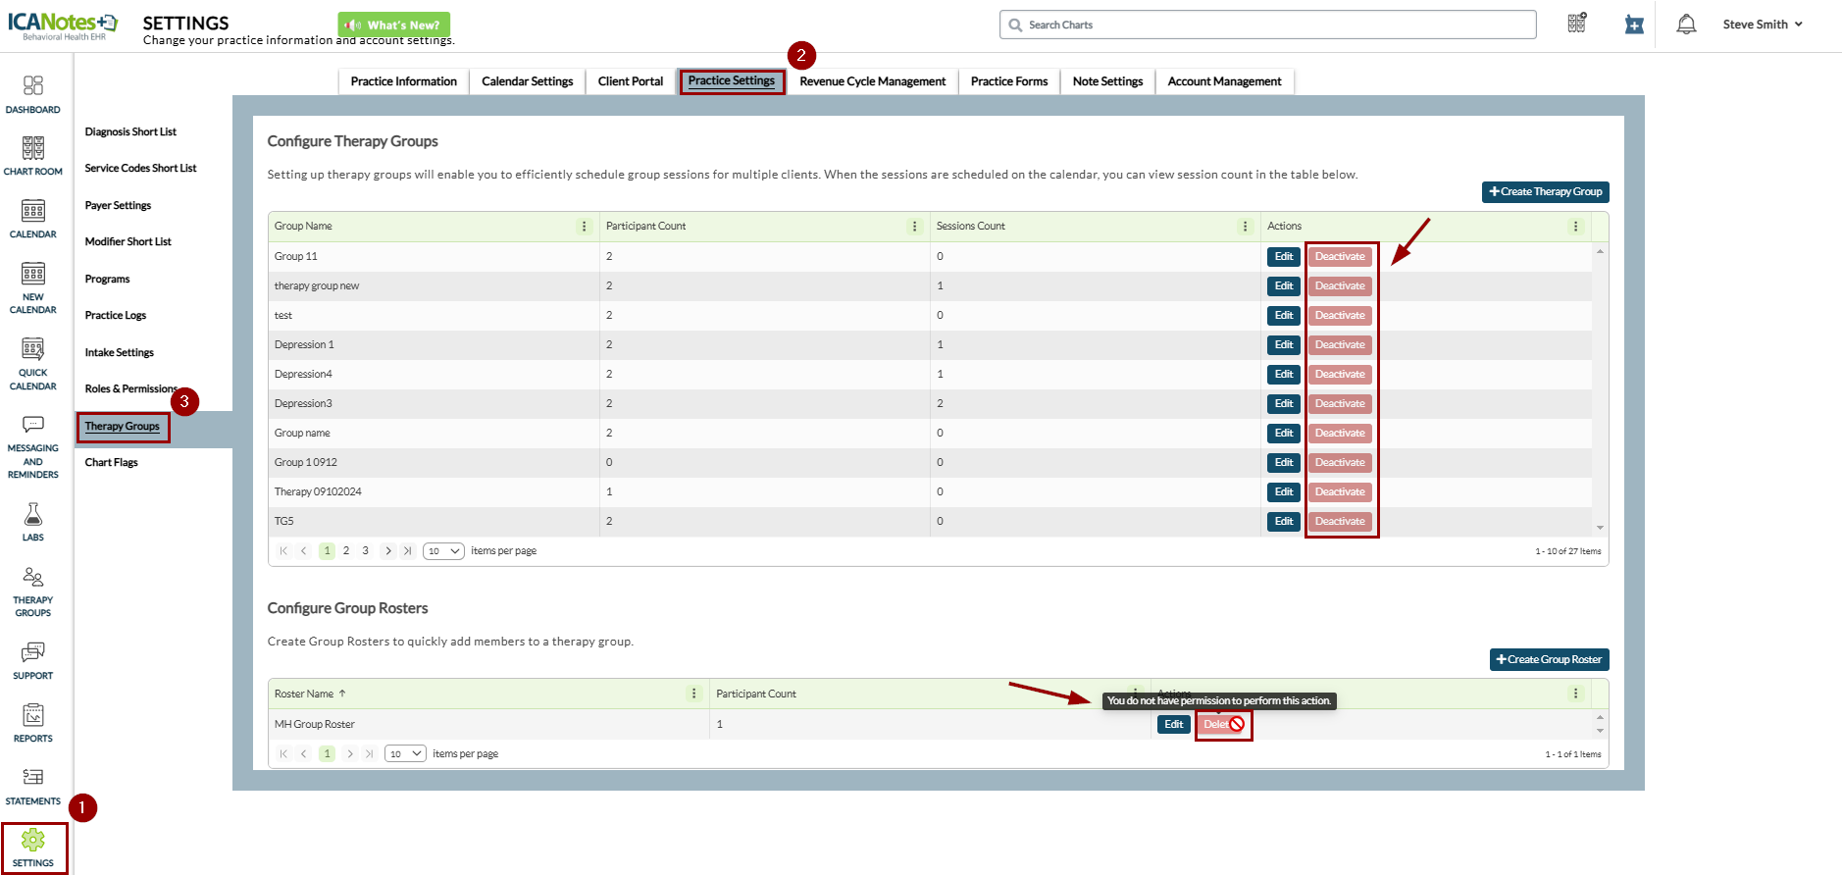Expand roster items per page dropdown
1842x875 pixels.
coord(405,754)
